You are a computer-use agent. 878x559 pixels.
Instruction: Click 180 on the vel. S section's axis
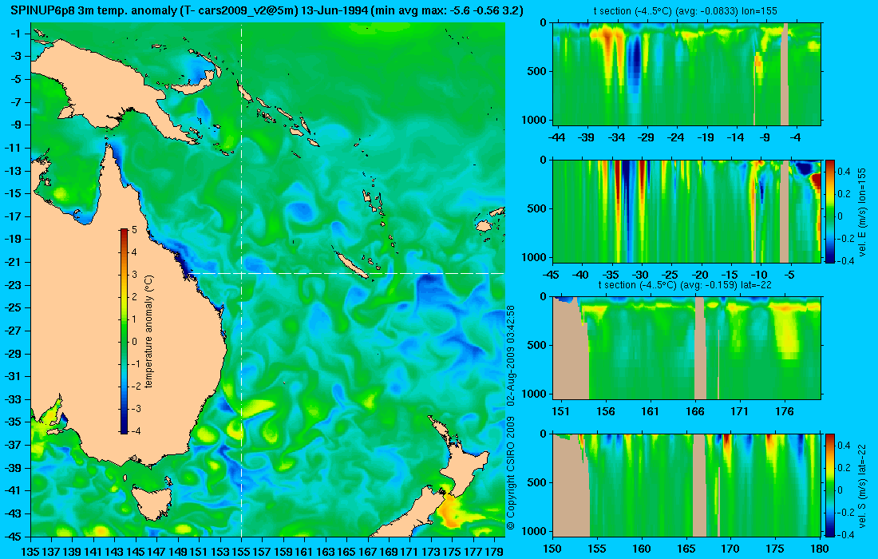click(820, 549)
